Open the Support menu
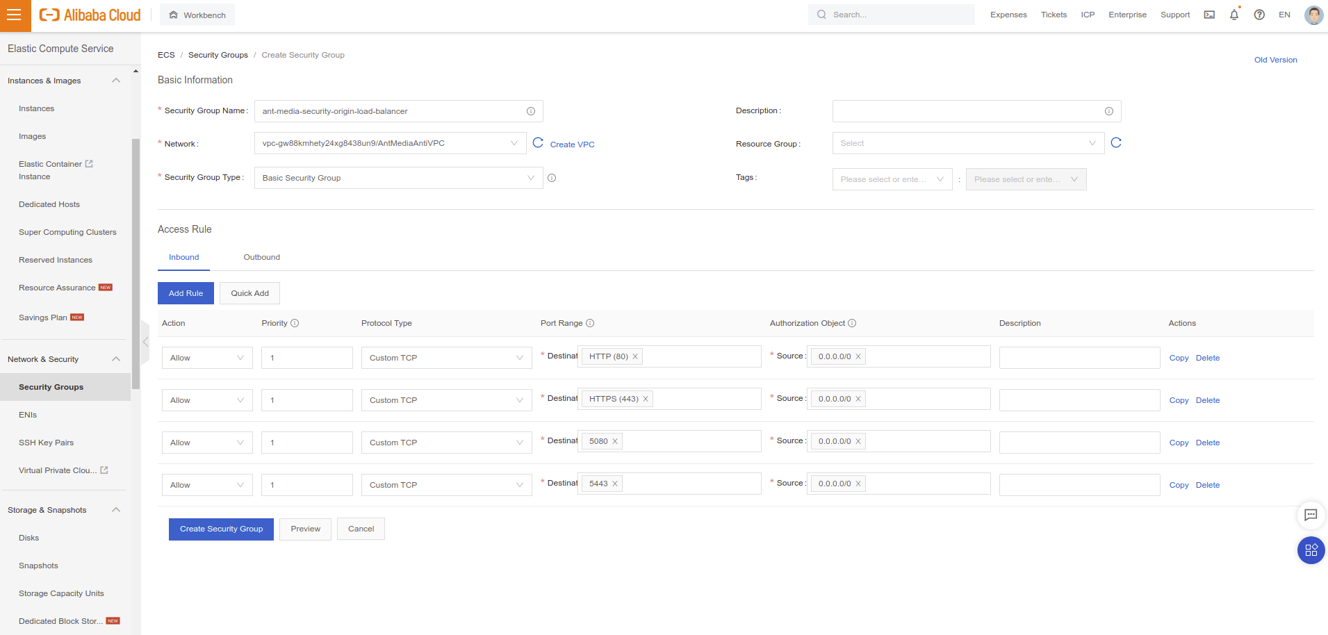Image resolution: width=1328 pixels, height=635 pixels. [x=1175, y=15]
